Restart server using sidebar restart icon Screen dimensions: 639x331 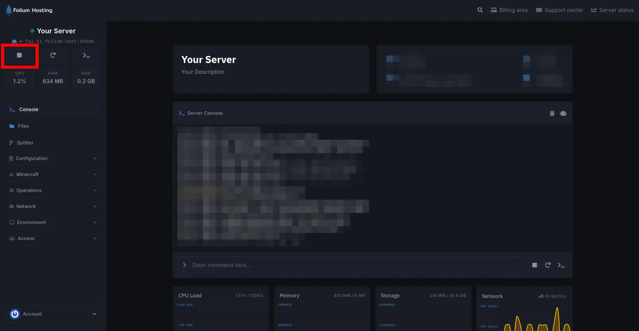tap(53, 55)
